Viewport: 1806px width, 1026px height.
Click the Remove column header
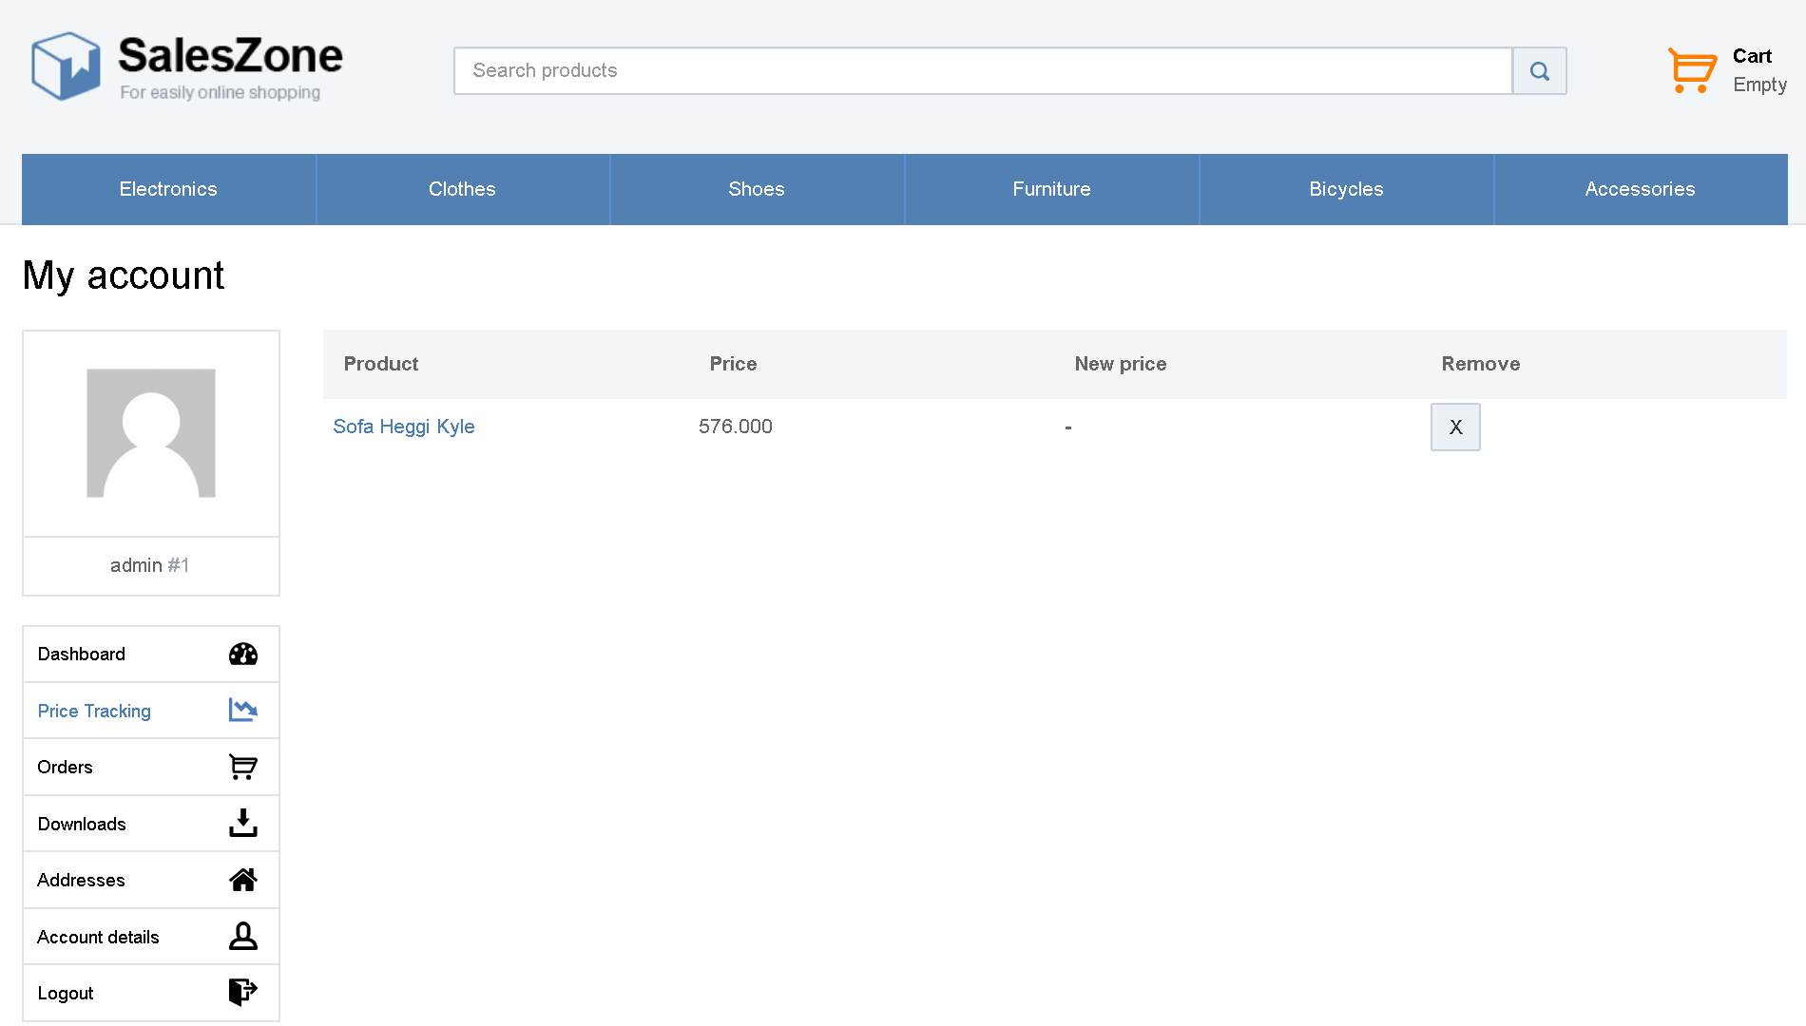(x=1481, y=364)
